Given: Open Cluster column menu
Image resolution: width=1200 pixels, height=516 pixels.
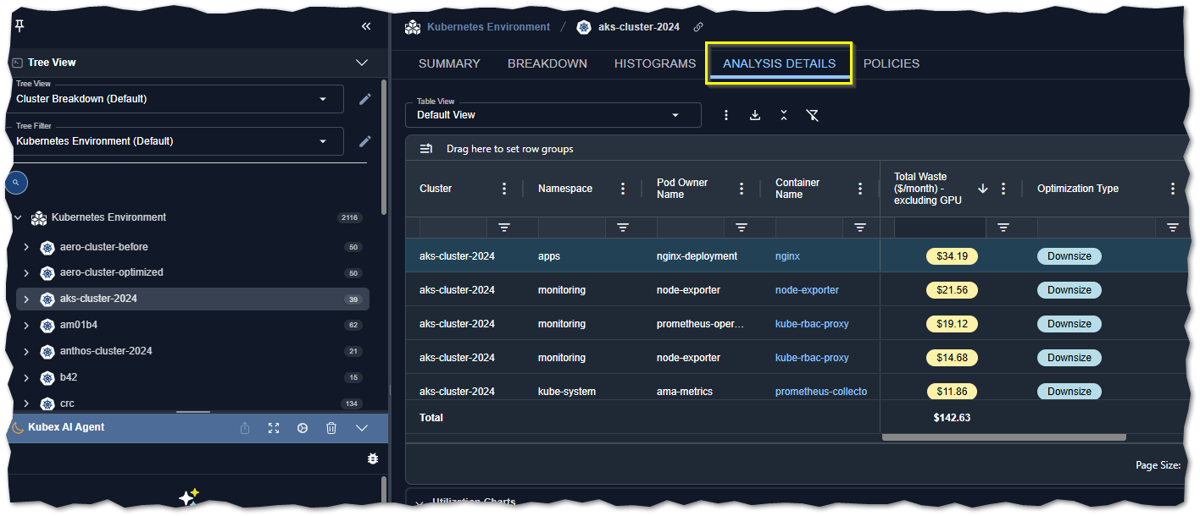Looking at the screenshot, I should pyautogui.click(x=504, y=189).
